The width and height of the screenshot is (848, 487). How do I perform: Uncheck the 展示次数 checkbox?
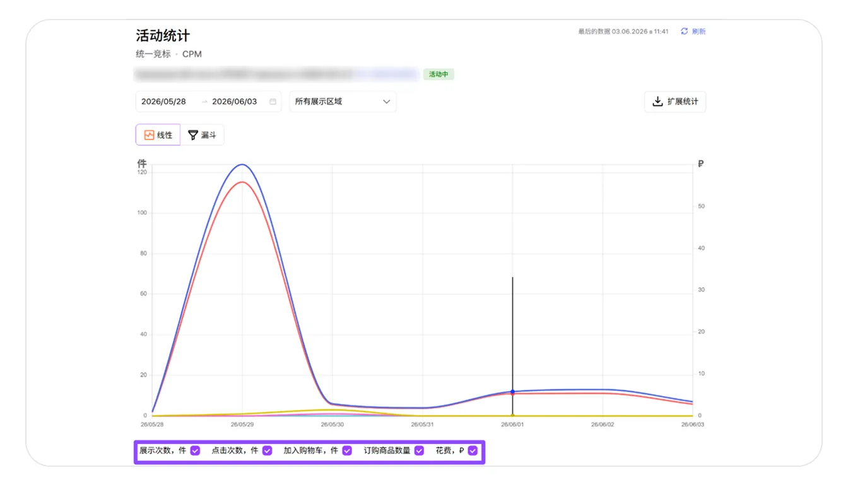(x=195, y=450)
